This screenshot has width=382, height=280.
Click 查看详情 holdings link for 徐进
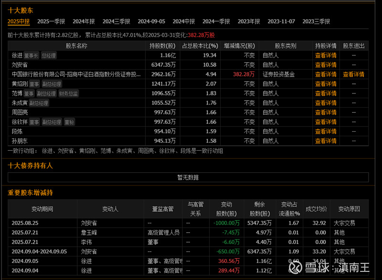pos(326,55)
